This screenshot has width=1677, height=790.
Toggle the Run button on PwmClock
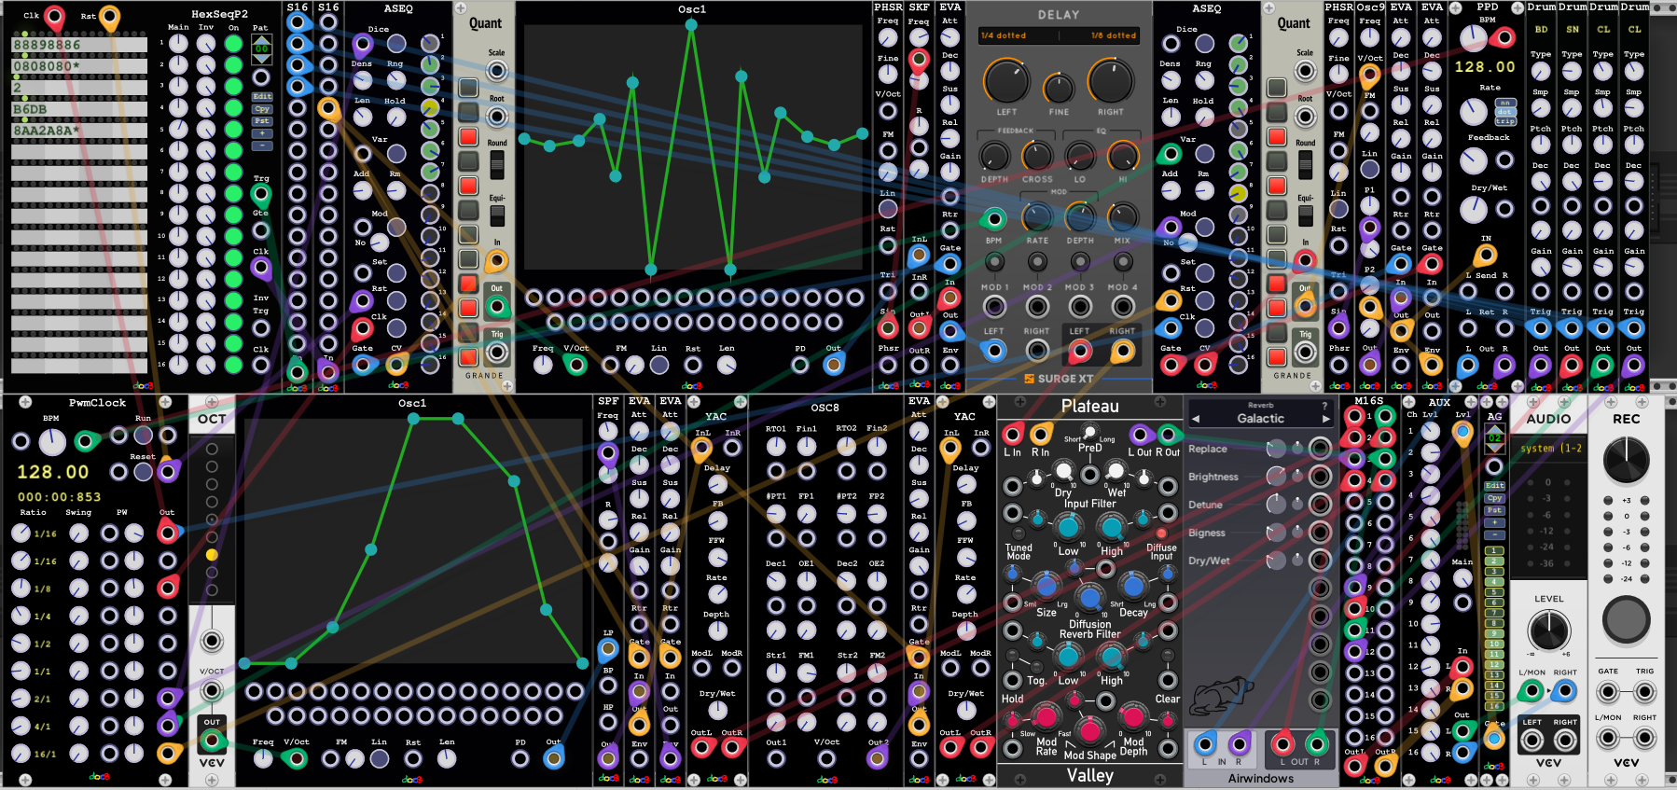[143, 436]
